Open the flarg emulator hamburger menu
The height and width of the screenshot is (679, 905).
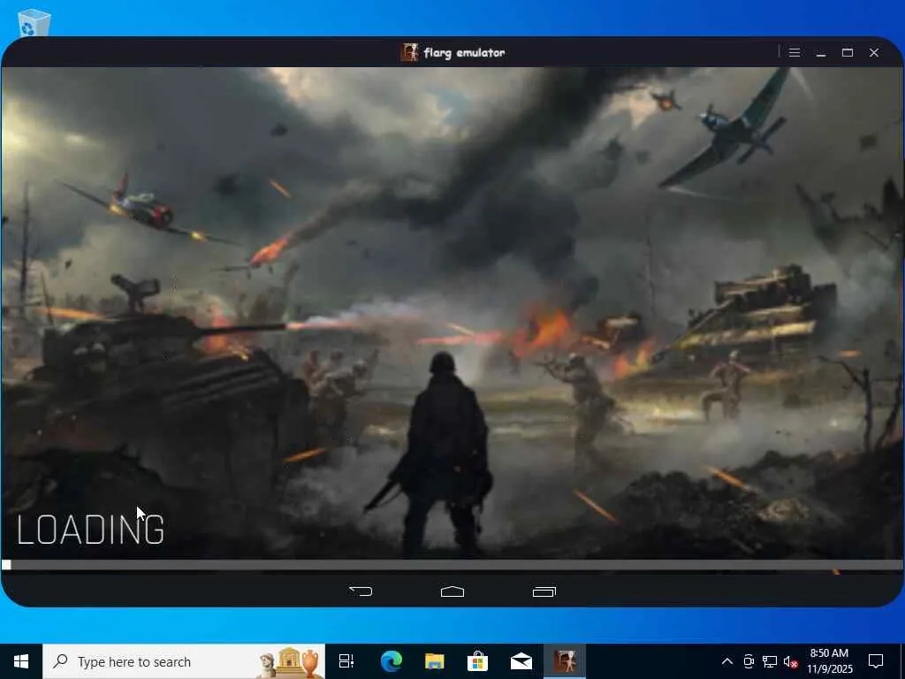(x=795, y=52)
